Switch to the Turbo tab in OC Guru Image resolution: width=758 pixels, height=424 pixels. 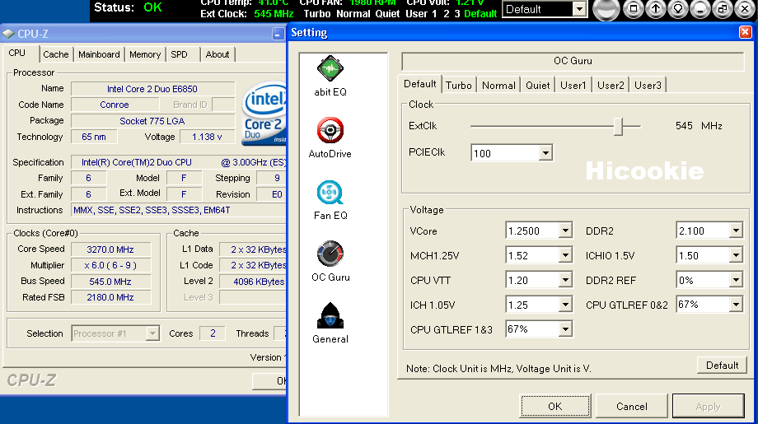(458, 86)
